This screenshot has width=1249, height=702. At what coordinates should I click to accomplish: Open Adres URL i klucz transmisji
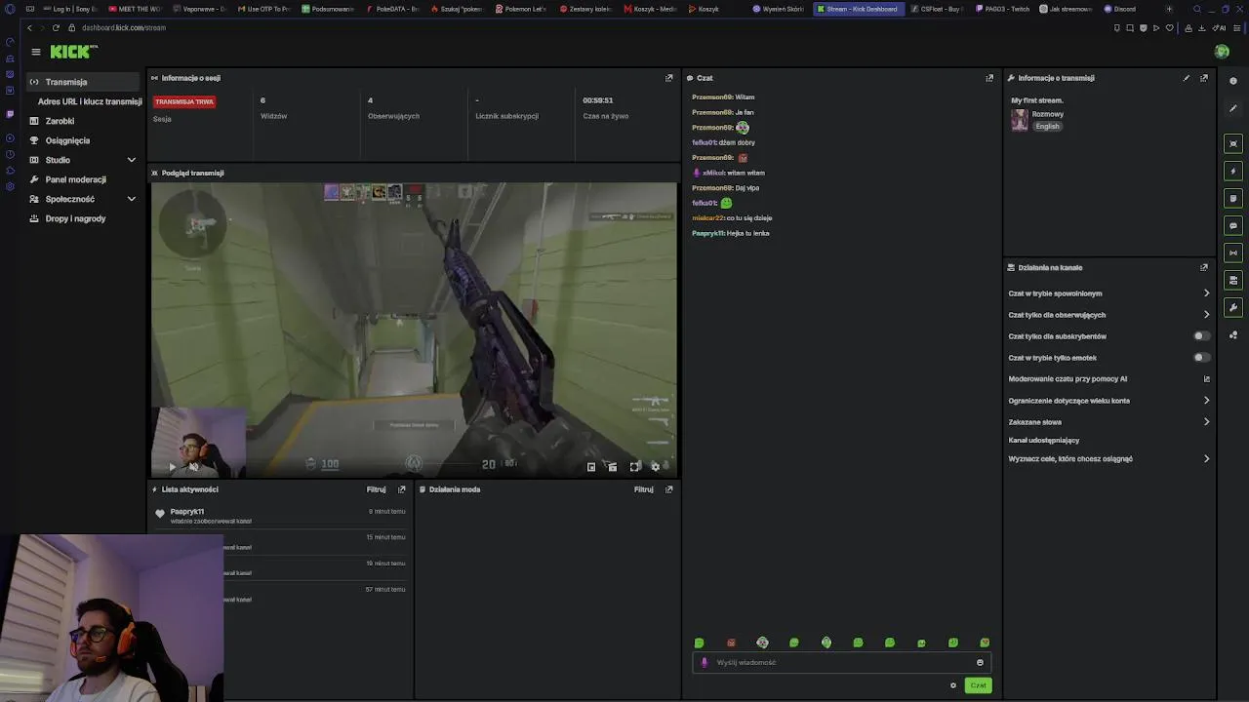coord(90,101)
